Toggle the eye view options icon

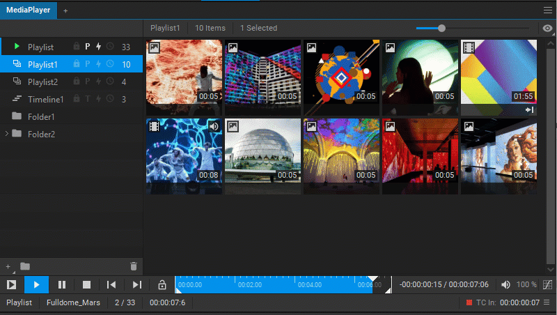tap(547, 29)
